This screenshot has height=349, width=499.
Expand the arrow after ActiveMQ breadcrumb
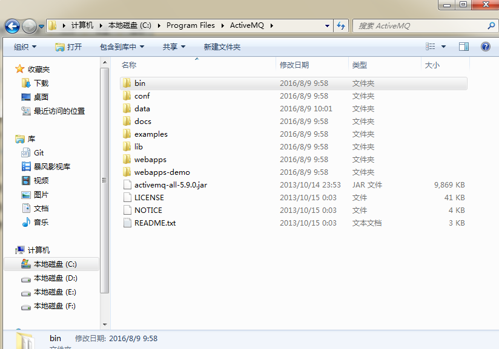271,26
